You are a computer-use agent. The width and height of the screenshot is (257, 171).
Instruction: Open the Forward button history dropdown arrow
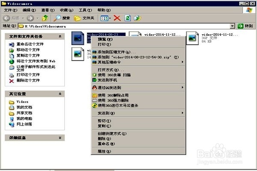point(38,18)
